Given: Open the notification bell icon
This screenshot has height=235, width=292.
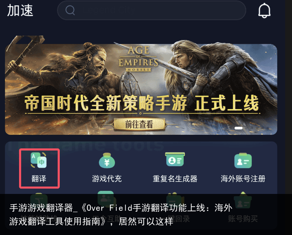Looking at the screenshot, I should [x=264, y=10].
